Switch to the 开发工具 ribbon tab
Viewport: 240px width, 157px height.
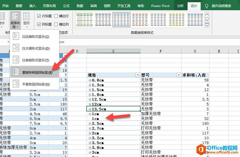pyautogui.click(x=124, y=6)
